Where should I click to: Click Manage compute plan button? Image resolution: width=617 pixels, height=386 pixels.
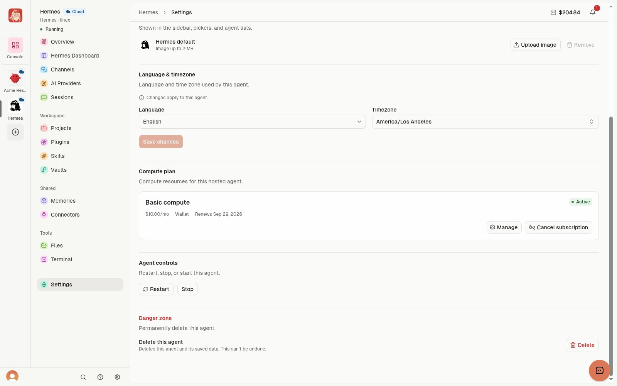[504, 227]
